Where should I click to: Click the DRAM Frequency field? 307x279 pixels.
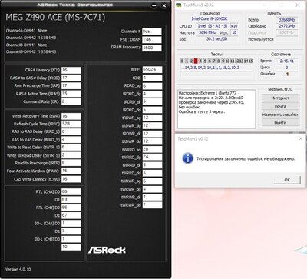(152, 48)
